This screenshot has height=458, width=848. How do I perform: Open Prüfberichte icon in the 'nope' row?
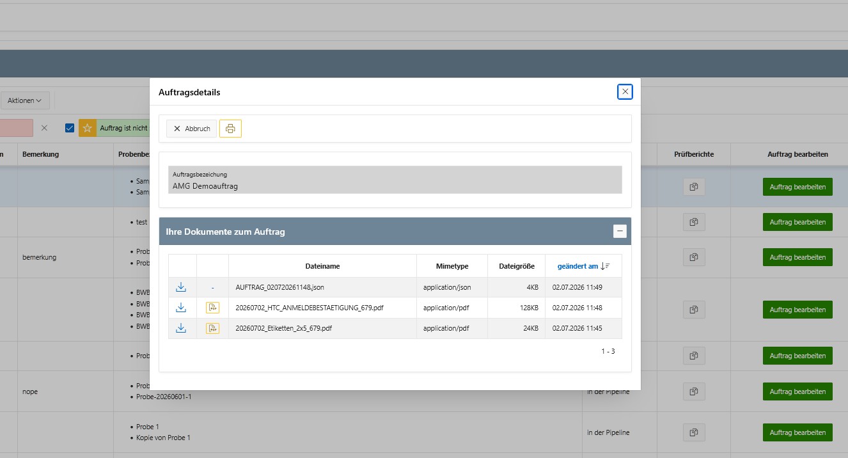tap(694, 391)
